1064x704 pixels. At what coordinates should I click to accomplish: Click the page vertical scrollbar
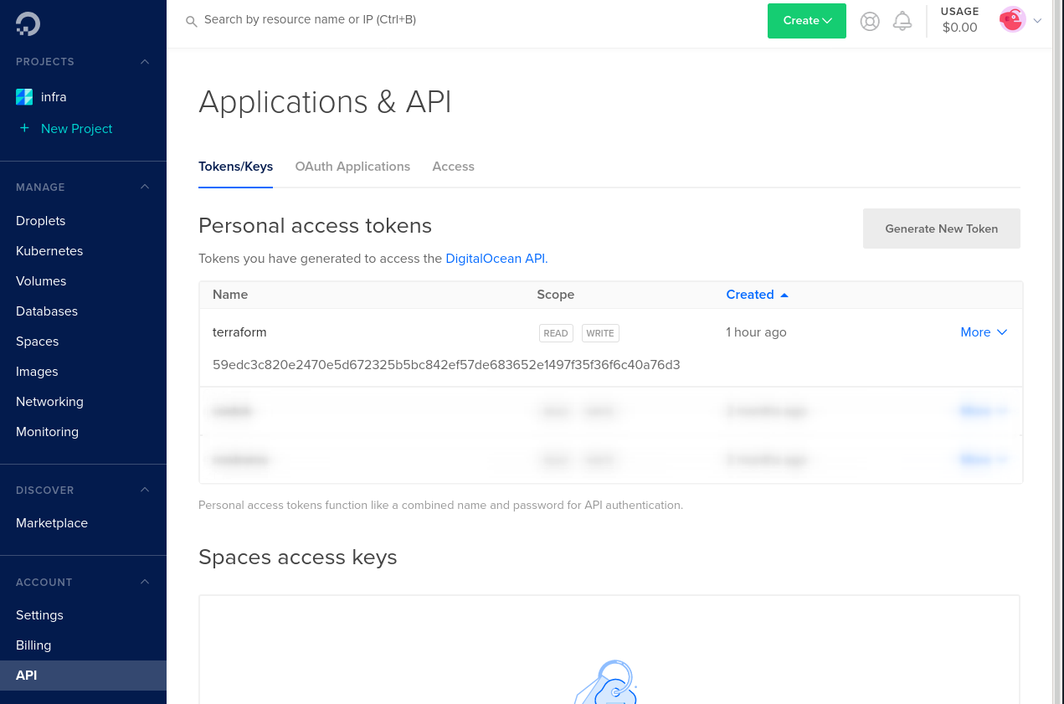(1057, 352)
